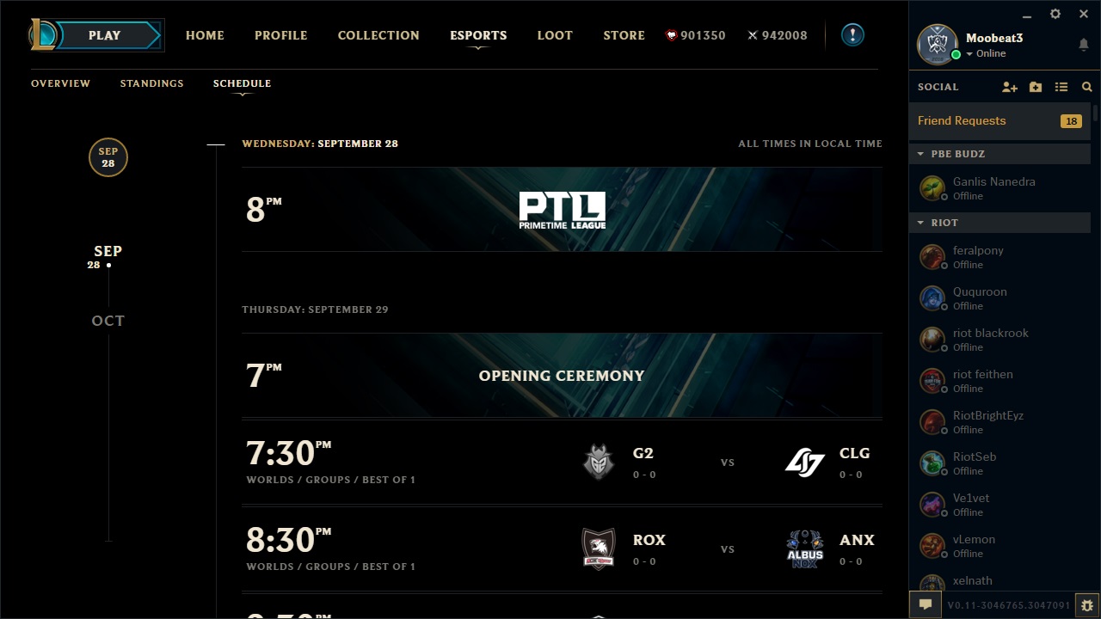Open the STORE tab
This screenshot has height=619, width=1101.
[624, 35]
